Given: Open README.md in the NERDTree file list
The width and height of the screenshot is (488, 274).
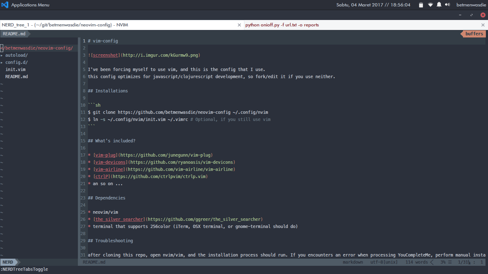Looking at the screenshot, I should coord(16,77).
